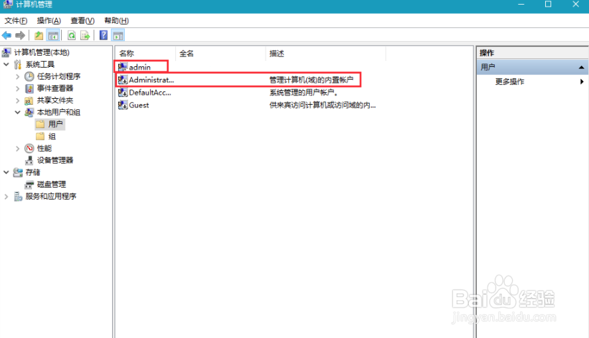This screenshot has width=589, height=338.
Task: Click the 存储 storage icon
Action: click(x=18, y=172)
